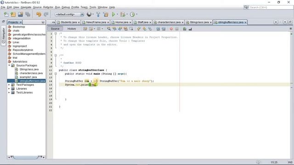Close the NewJFrame.java tab

108,22
